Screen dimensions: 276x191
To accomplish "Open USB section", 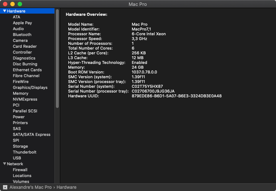I will pos(17,158).
